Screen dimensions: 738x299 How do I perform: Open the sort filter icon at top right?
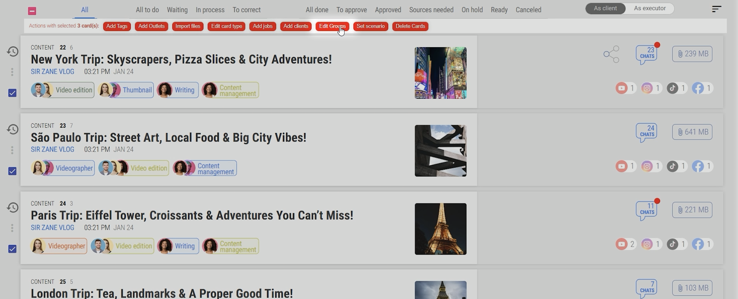716,9
